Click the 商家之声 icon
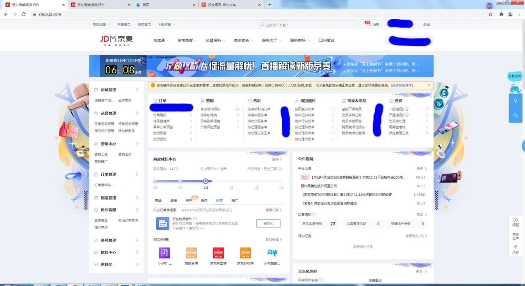This screenshot has width=525, height=286. (516, 235)
